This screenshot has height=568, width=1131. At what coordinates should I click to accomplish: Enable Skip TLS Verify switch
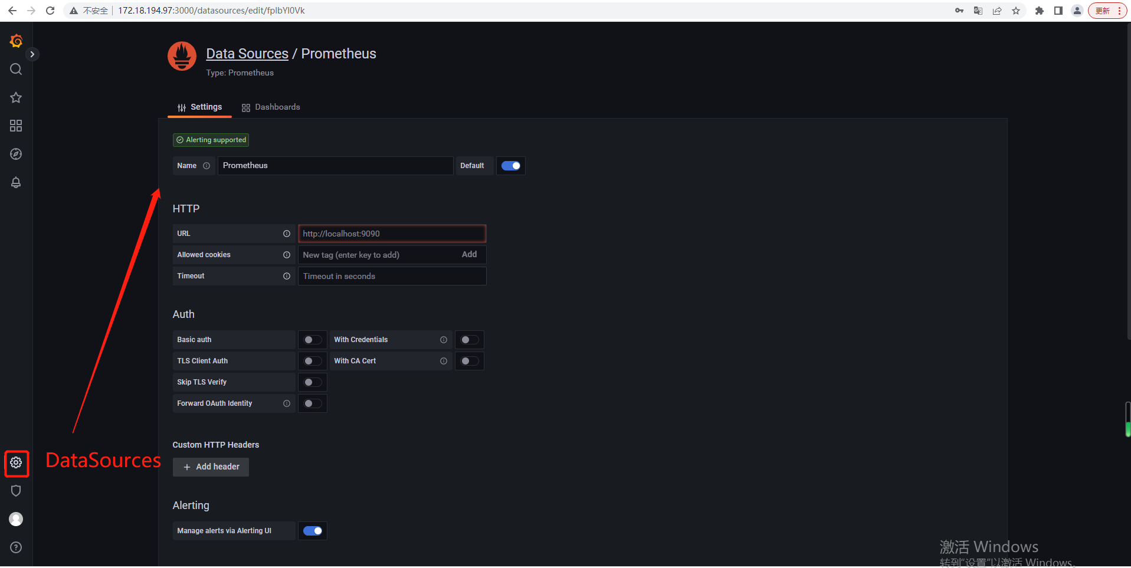(x=313, y=382)
